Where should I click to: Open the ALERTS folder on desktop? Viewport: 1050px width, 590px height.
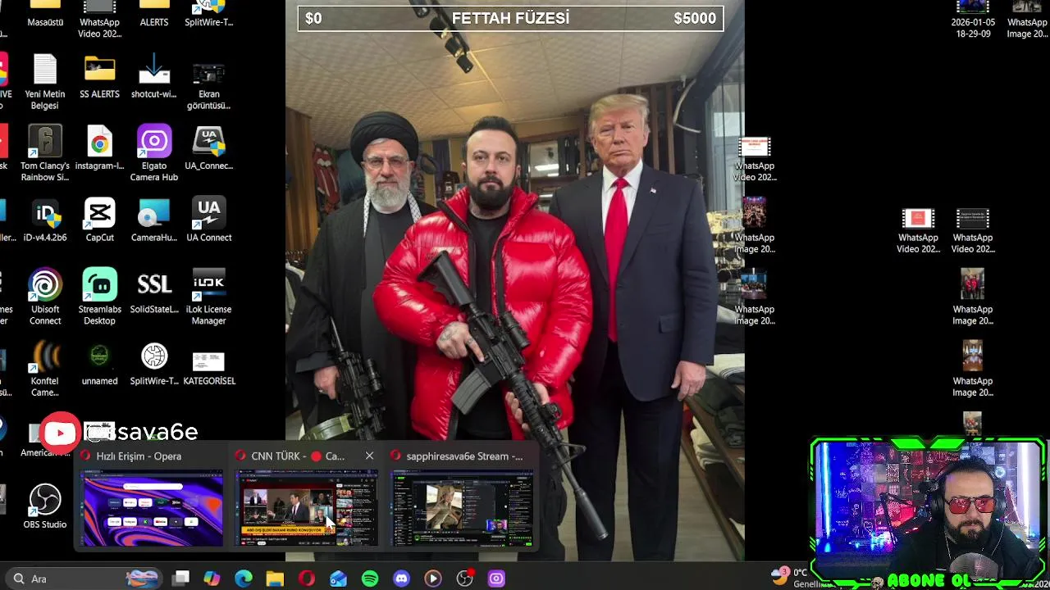coord(154,14)
